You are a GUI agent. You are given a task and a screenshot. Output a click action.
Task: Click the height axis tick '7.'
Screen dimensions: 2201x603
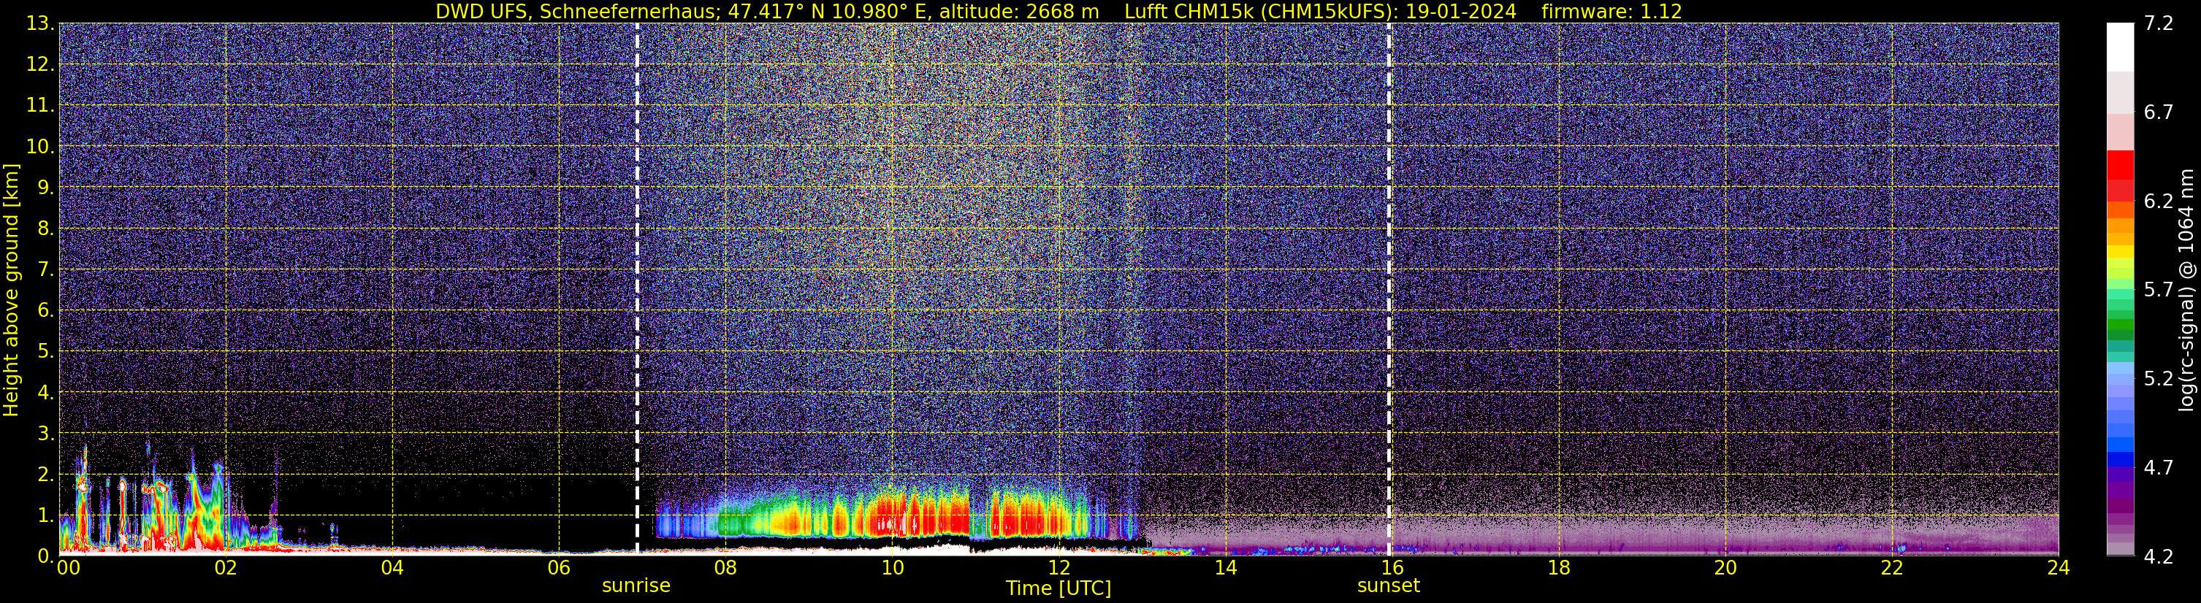pyautogui.click(x=46, y=270)
